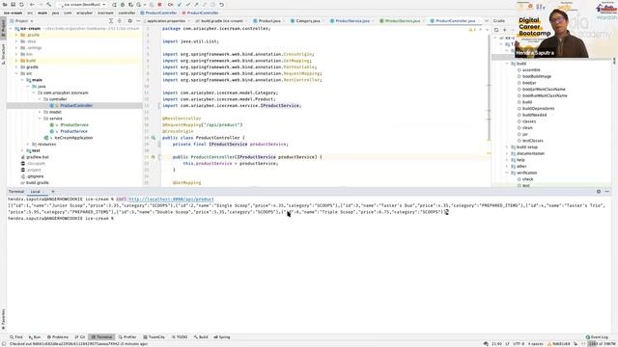Collapse the ice-cream project root node
618x347 pixels.
coord(12,29)
